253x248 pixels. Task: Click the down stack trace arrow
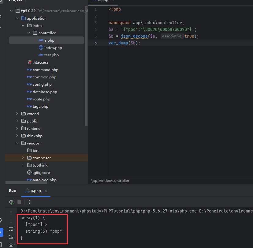point(11,221)
